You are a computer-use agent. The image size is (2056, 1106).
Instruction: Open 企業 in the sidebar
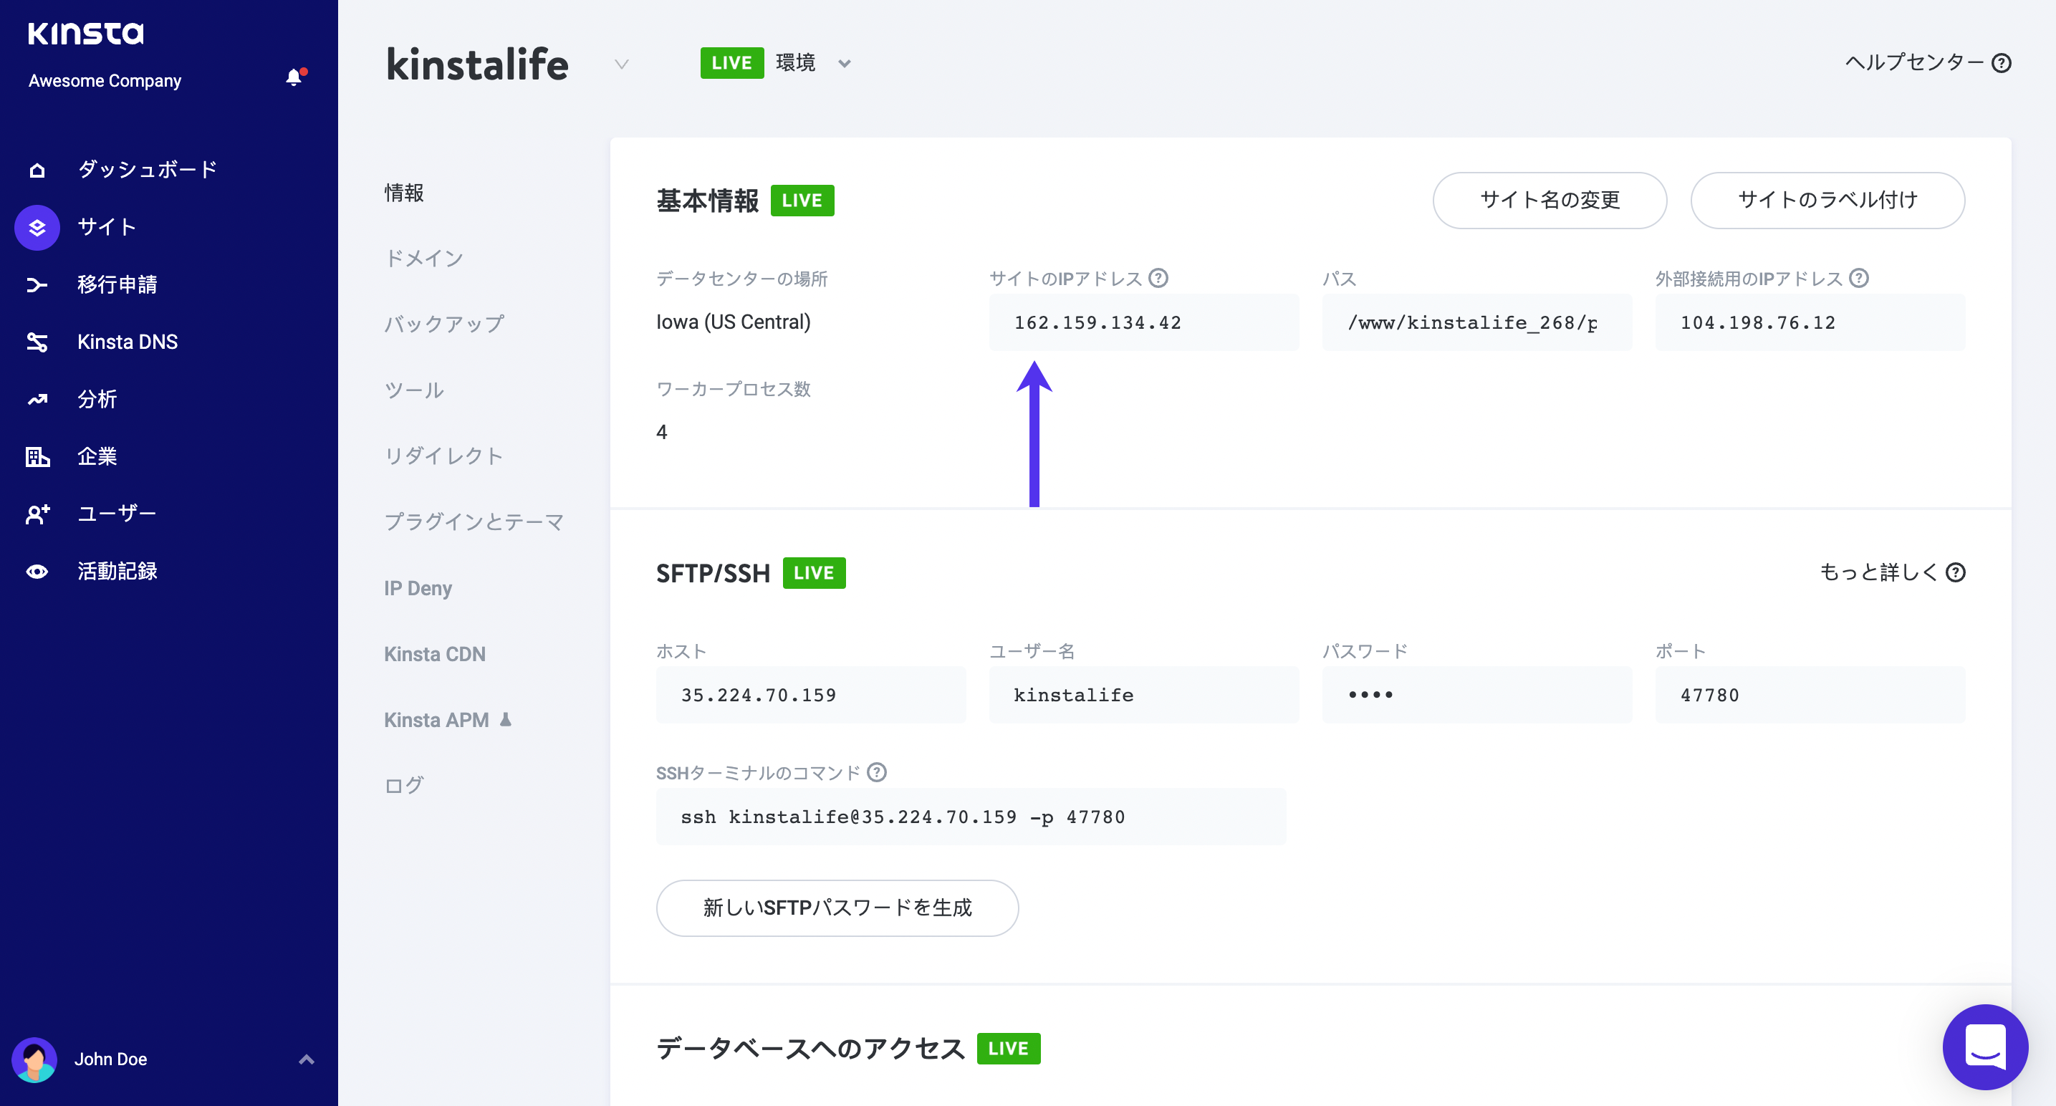coord(97,457)
